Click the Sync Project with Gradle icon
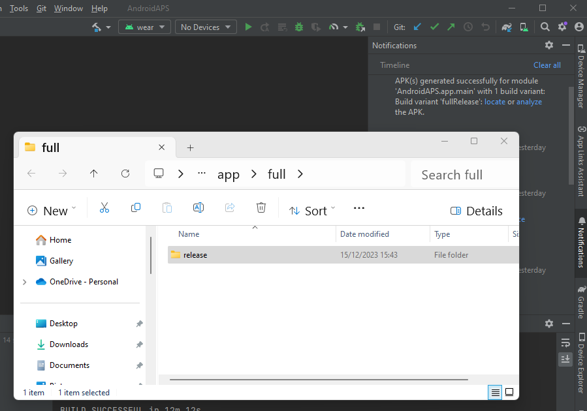This screenshot has width=587, height=411. (507, 27)
